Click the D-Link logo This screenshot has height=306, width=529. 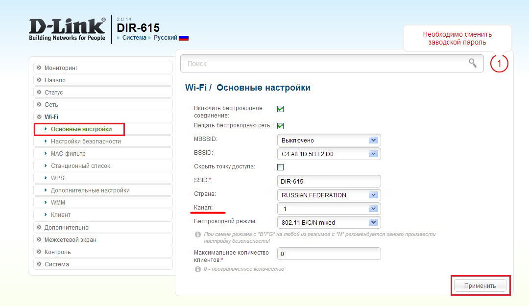tap(67, 30)
